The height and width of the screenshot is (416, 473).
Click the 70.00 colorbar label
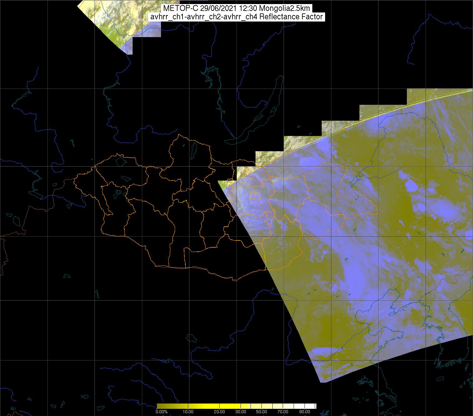[x=283, y=412]
